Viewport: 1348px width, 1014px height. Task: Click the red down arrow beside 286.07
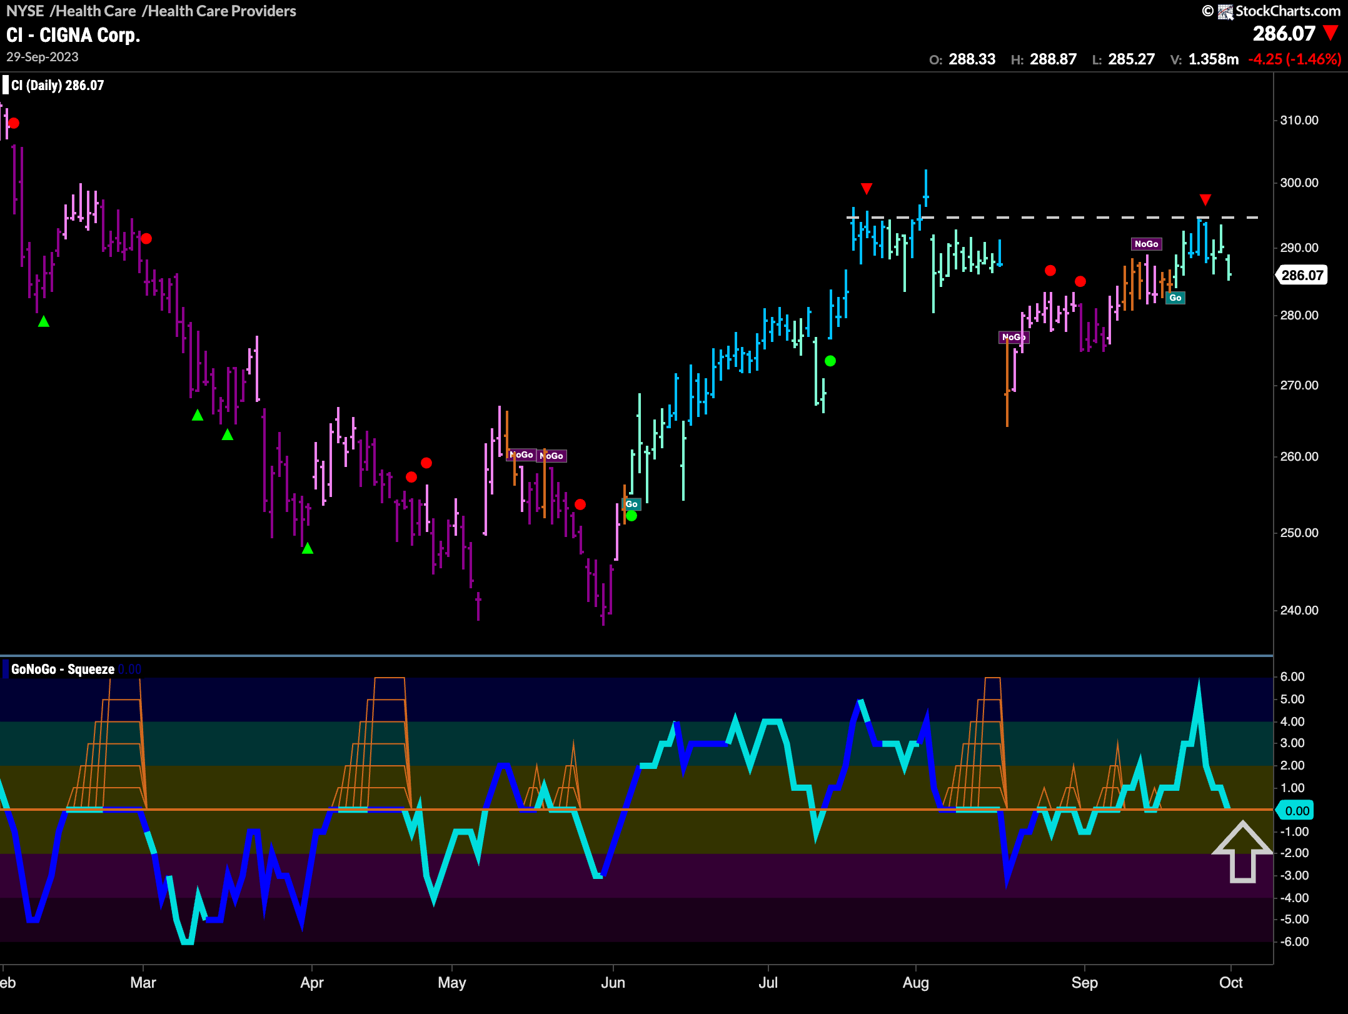1331,33
